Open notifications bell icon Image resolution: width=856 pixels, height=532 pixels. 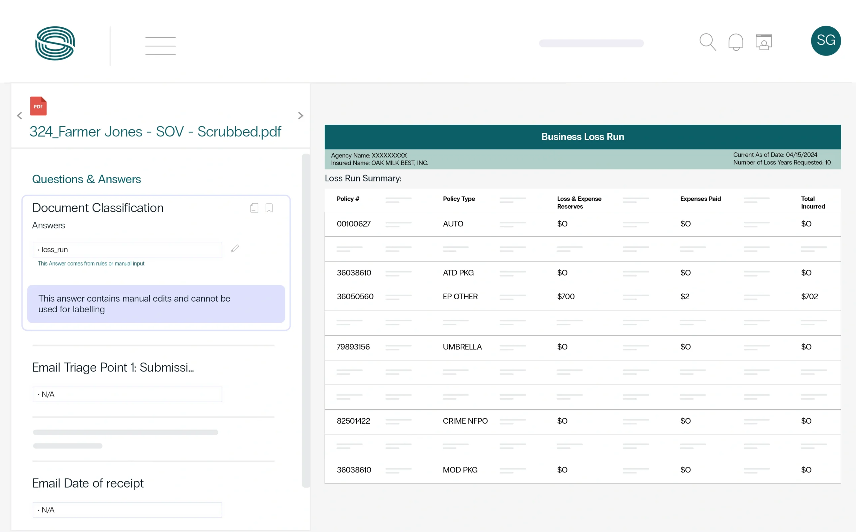point(736,42)
